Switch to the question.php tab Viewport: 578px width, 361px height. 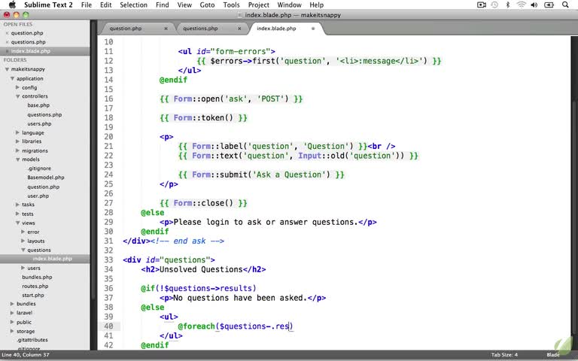coord(126,29)
